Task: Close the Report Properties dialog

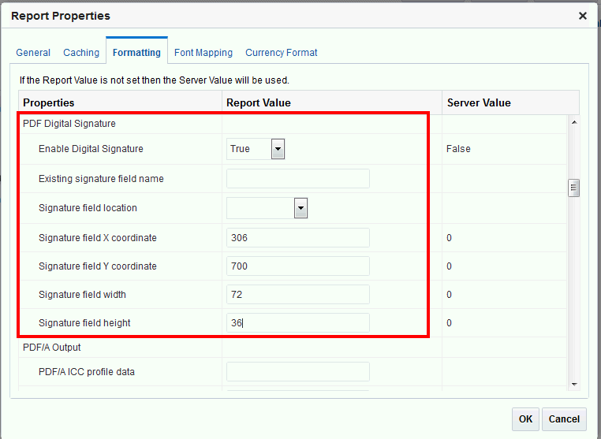Action: point(583,16)
